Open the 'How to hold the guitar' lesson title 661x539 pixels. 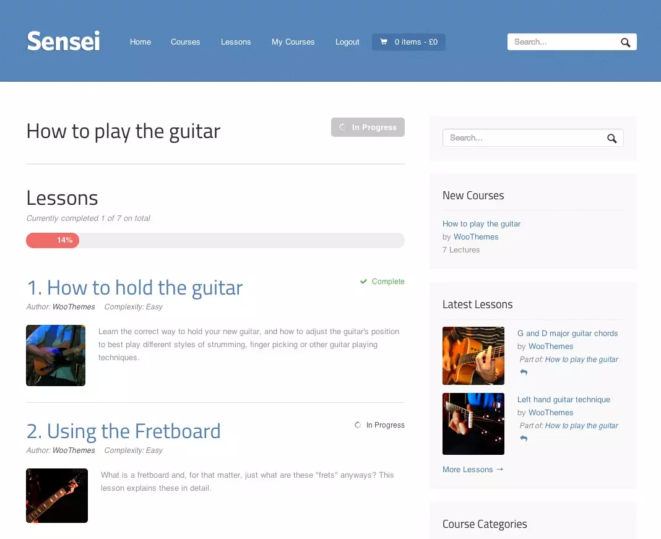pyautogui.click(x=134, y=288)
